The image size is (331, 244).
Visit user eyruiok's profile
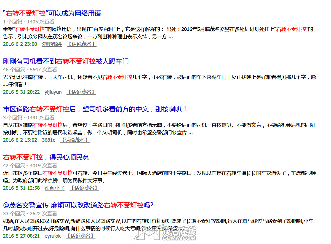pos(52,236)
